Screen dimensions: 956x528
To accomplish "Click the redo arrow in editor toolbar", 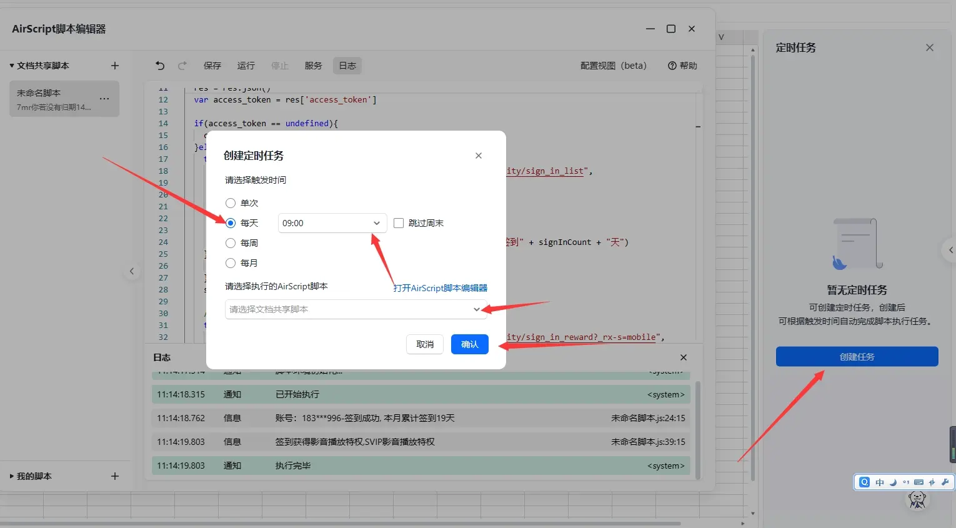I will point(182,66).
